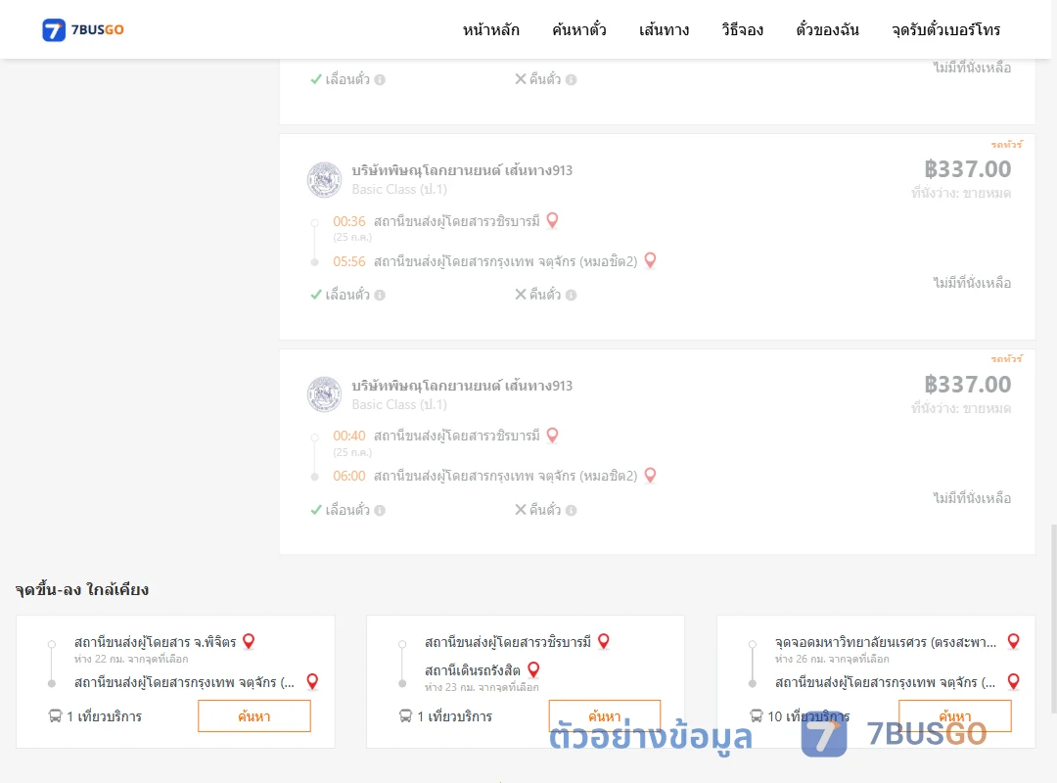The image size is (1057, 783).
Task: Open the วิธีจอง menu item
Action: pyautogui.click(x=742, y=29)
